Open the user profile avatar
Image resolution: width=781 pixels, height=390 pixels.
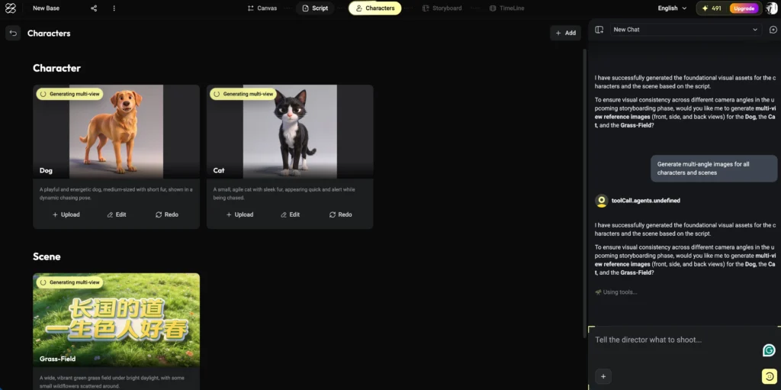[771, 8]
